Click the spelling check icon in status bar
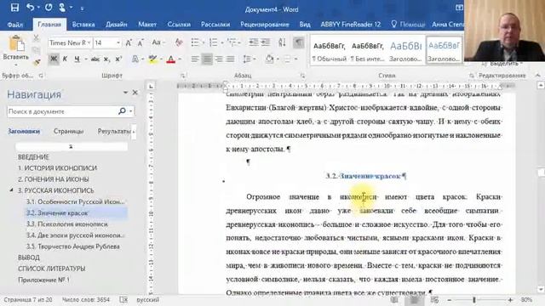This screenshot has height=306, width=545. tap(123, 299)
